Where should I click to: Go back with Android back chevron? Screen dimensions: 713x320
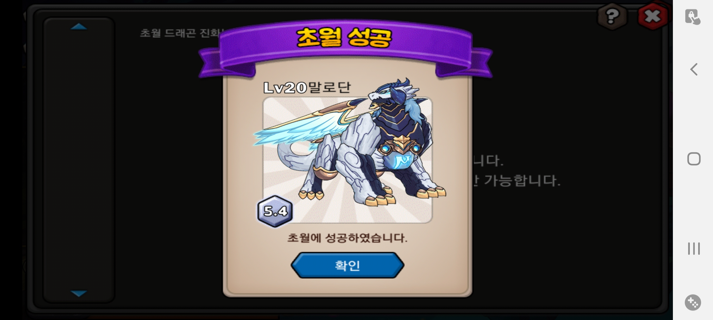coord(694,70)
